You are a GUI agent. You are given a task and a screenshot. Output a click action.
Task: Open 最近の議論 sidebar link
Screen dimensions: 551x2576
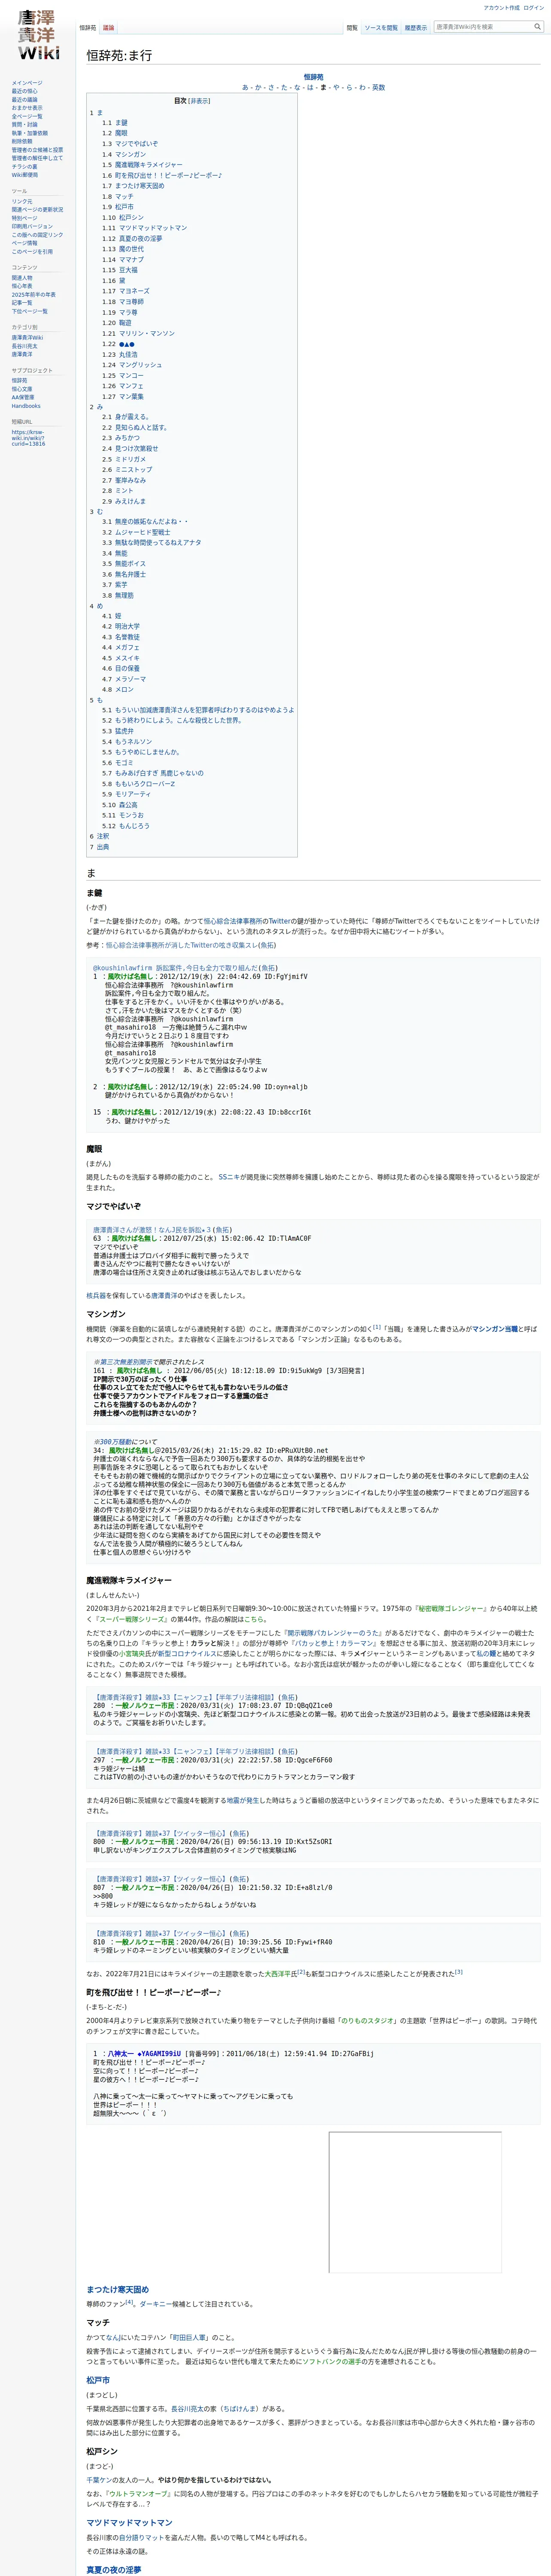25,100
